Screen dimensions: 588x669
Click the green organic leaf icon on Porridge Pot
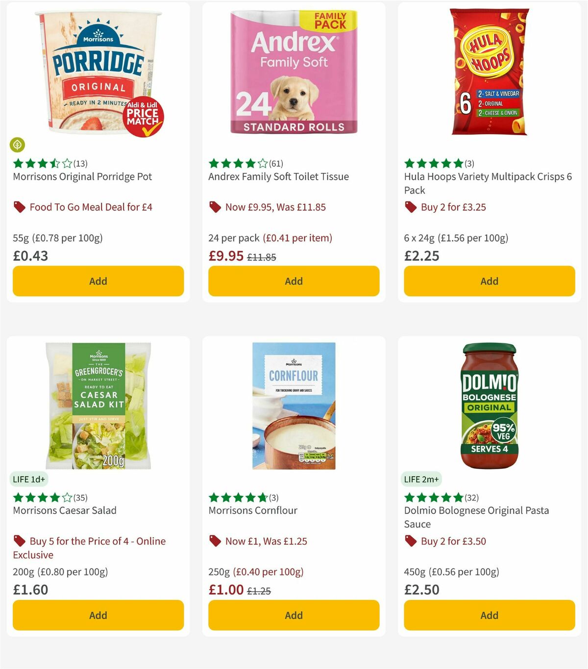tap(17, 145)
